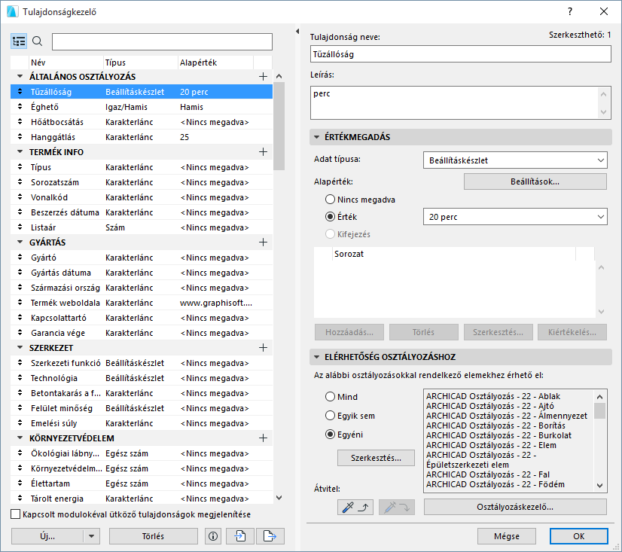Screen dimensions: 622x552
Task: Open the 20 perc value dropdown
Action: 515,217
